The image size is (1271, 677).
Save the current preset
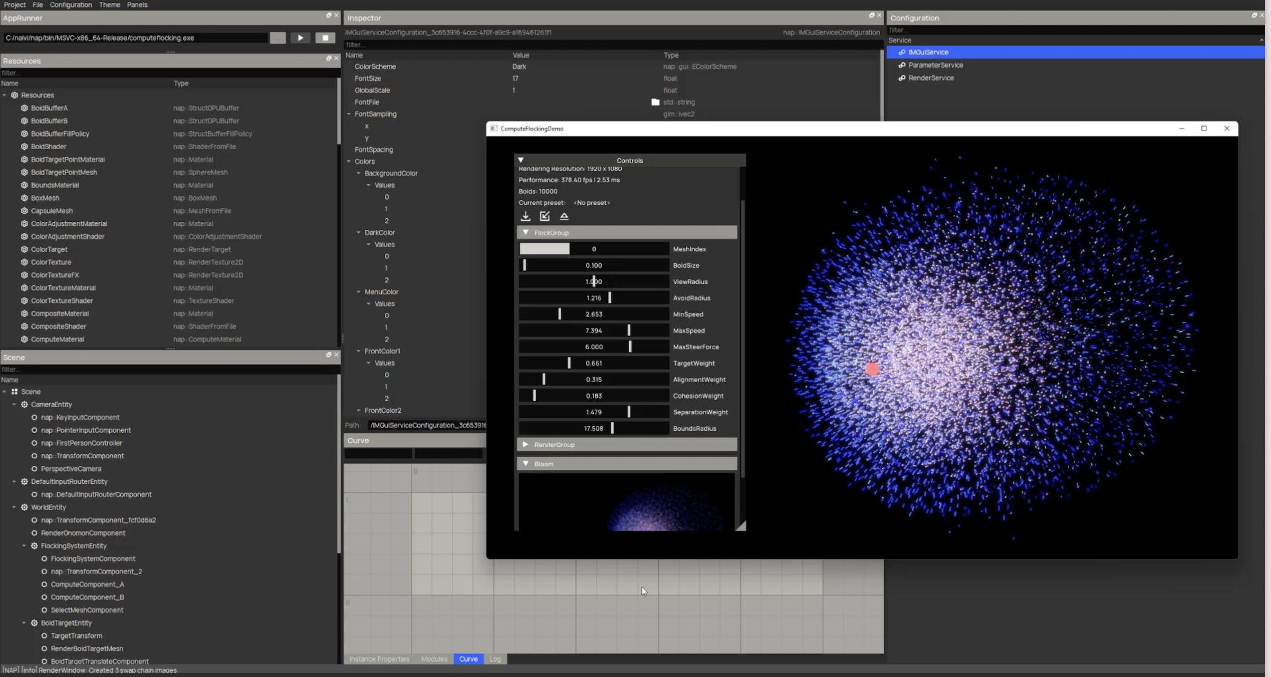[544, 216]
